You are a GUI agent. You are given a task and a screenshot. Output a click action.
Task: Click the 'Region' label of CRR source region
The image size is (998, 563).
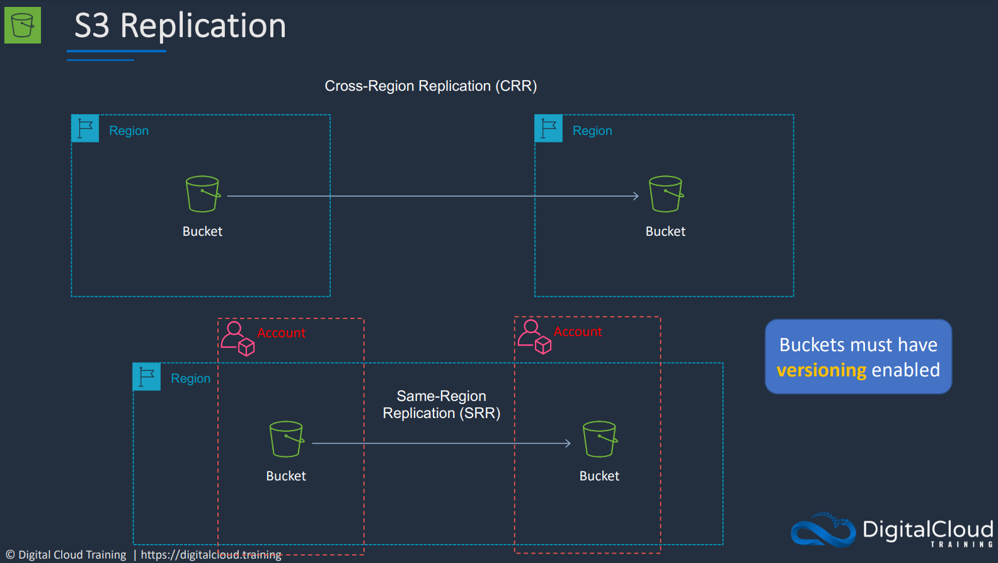pyautogui.click(x=129, y=131)
